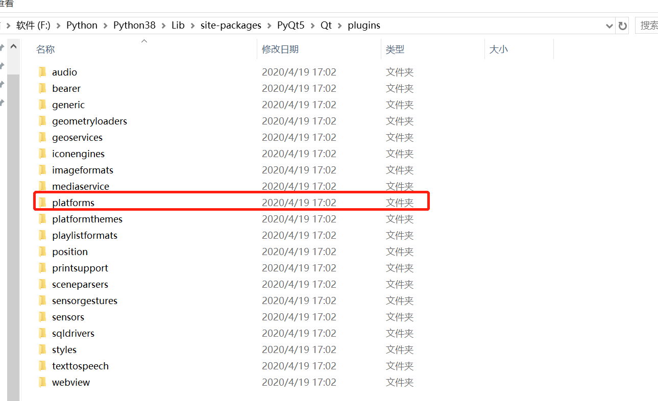
Task: Expand the chevron after Python in path
Action: (x=105, y=26)
